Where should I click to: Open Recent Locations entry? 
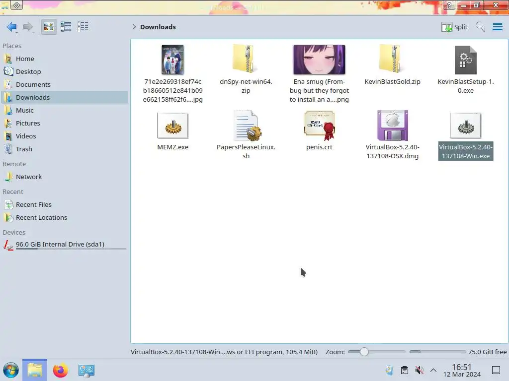point(64,218)
